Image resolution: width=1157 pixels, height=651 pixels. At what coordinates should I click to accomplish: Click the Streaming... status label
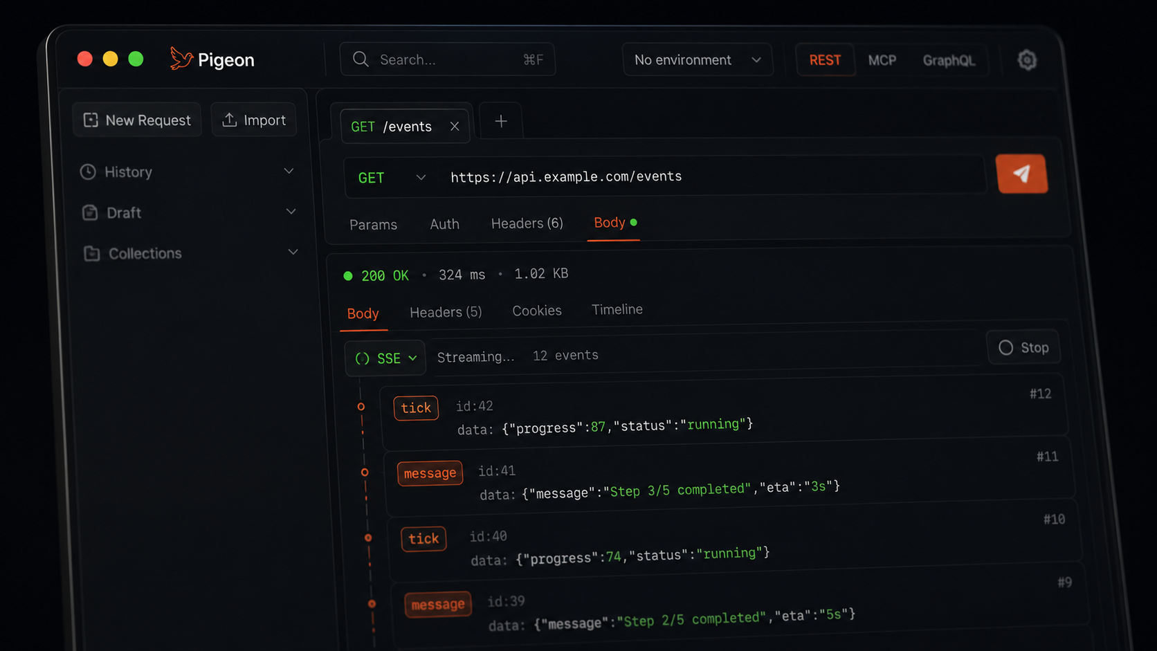476,357
